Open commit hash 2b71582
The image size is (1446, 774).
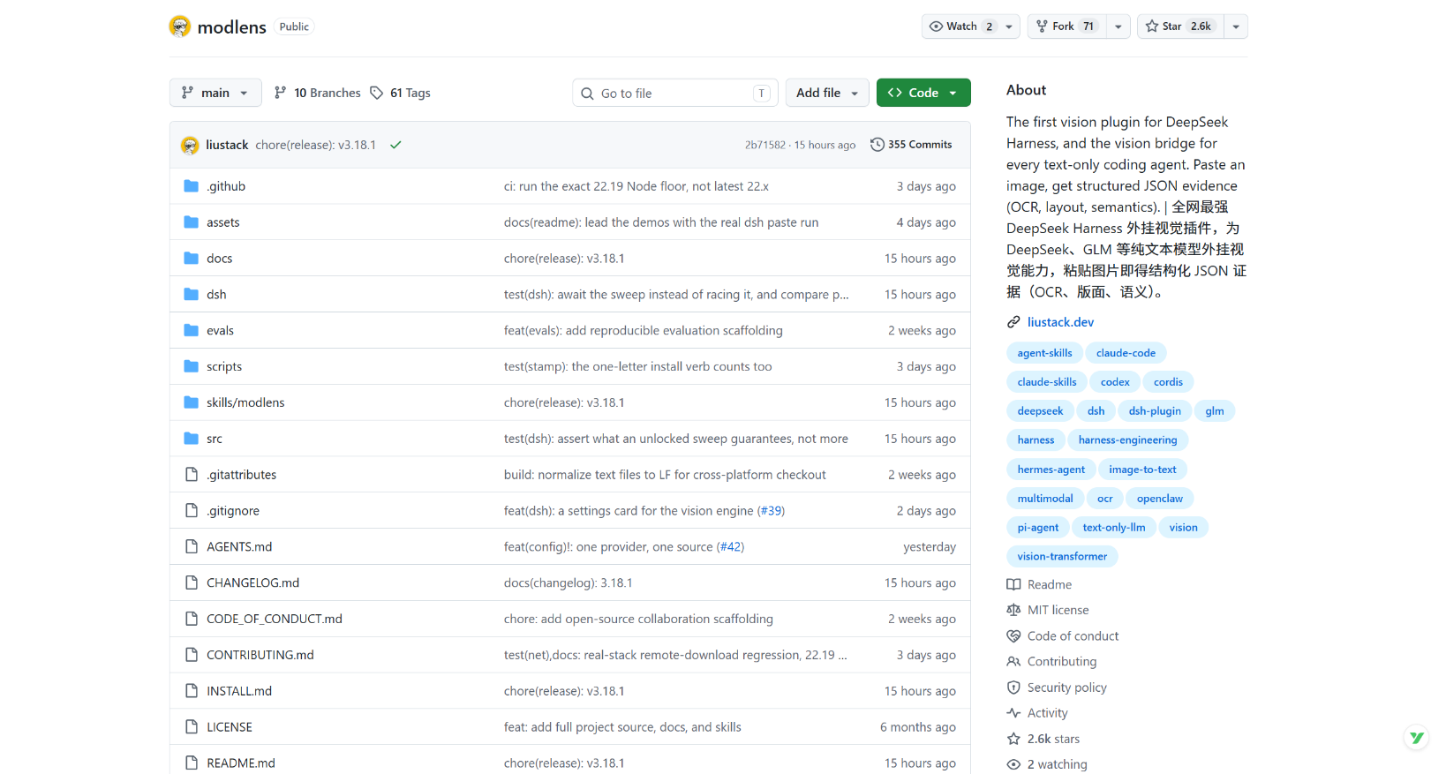(x=764, y=145)
